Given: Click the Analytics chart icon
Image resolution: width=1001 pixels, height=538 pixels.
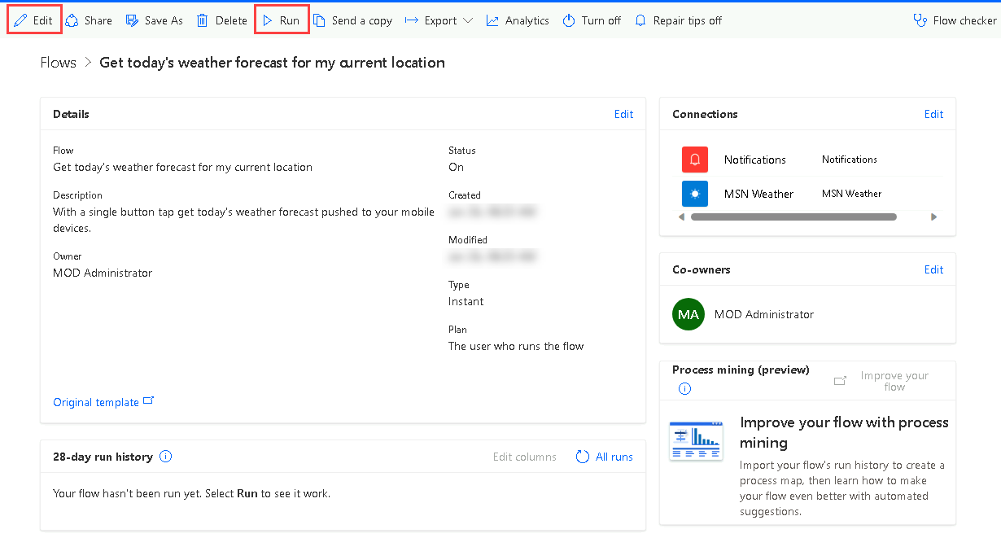Looking at the screenshot, I should (492, 20).
